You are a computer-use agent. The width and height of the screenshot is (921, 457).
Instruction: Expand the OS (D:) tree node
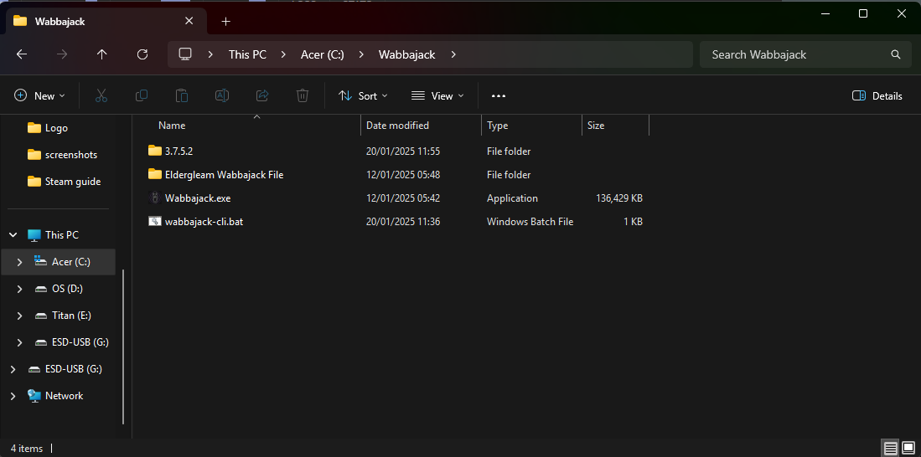[19, 289]
